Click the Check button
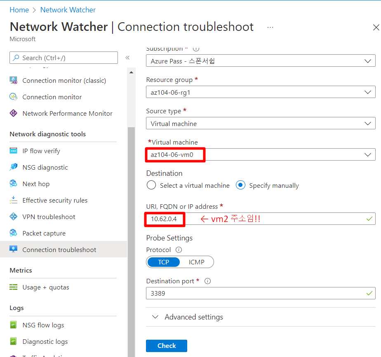 pos(167,345)
